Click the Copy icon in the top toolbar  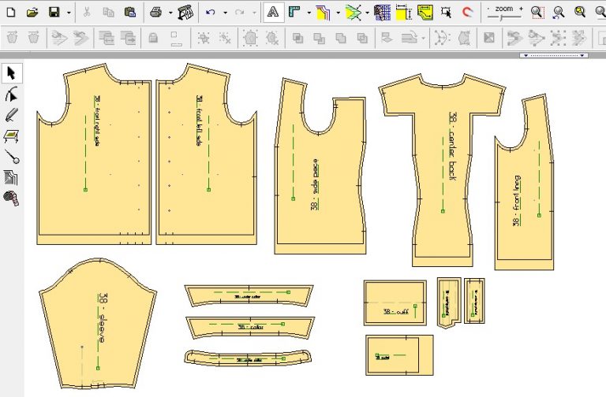point(108,13)
